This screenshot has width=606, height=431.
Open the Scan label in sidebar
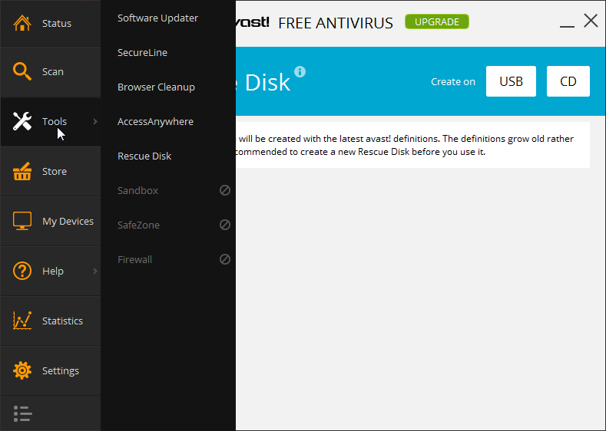(53, 72)
